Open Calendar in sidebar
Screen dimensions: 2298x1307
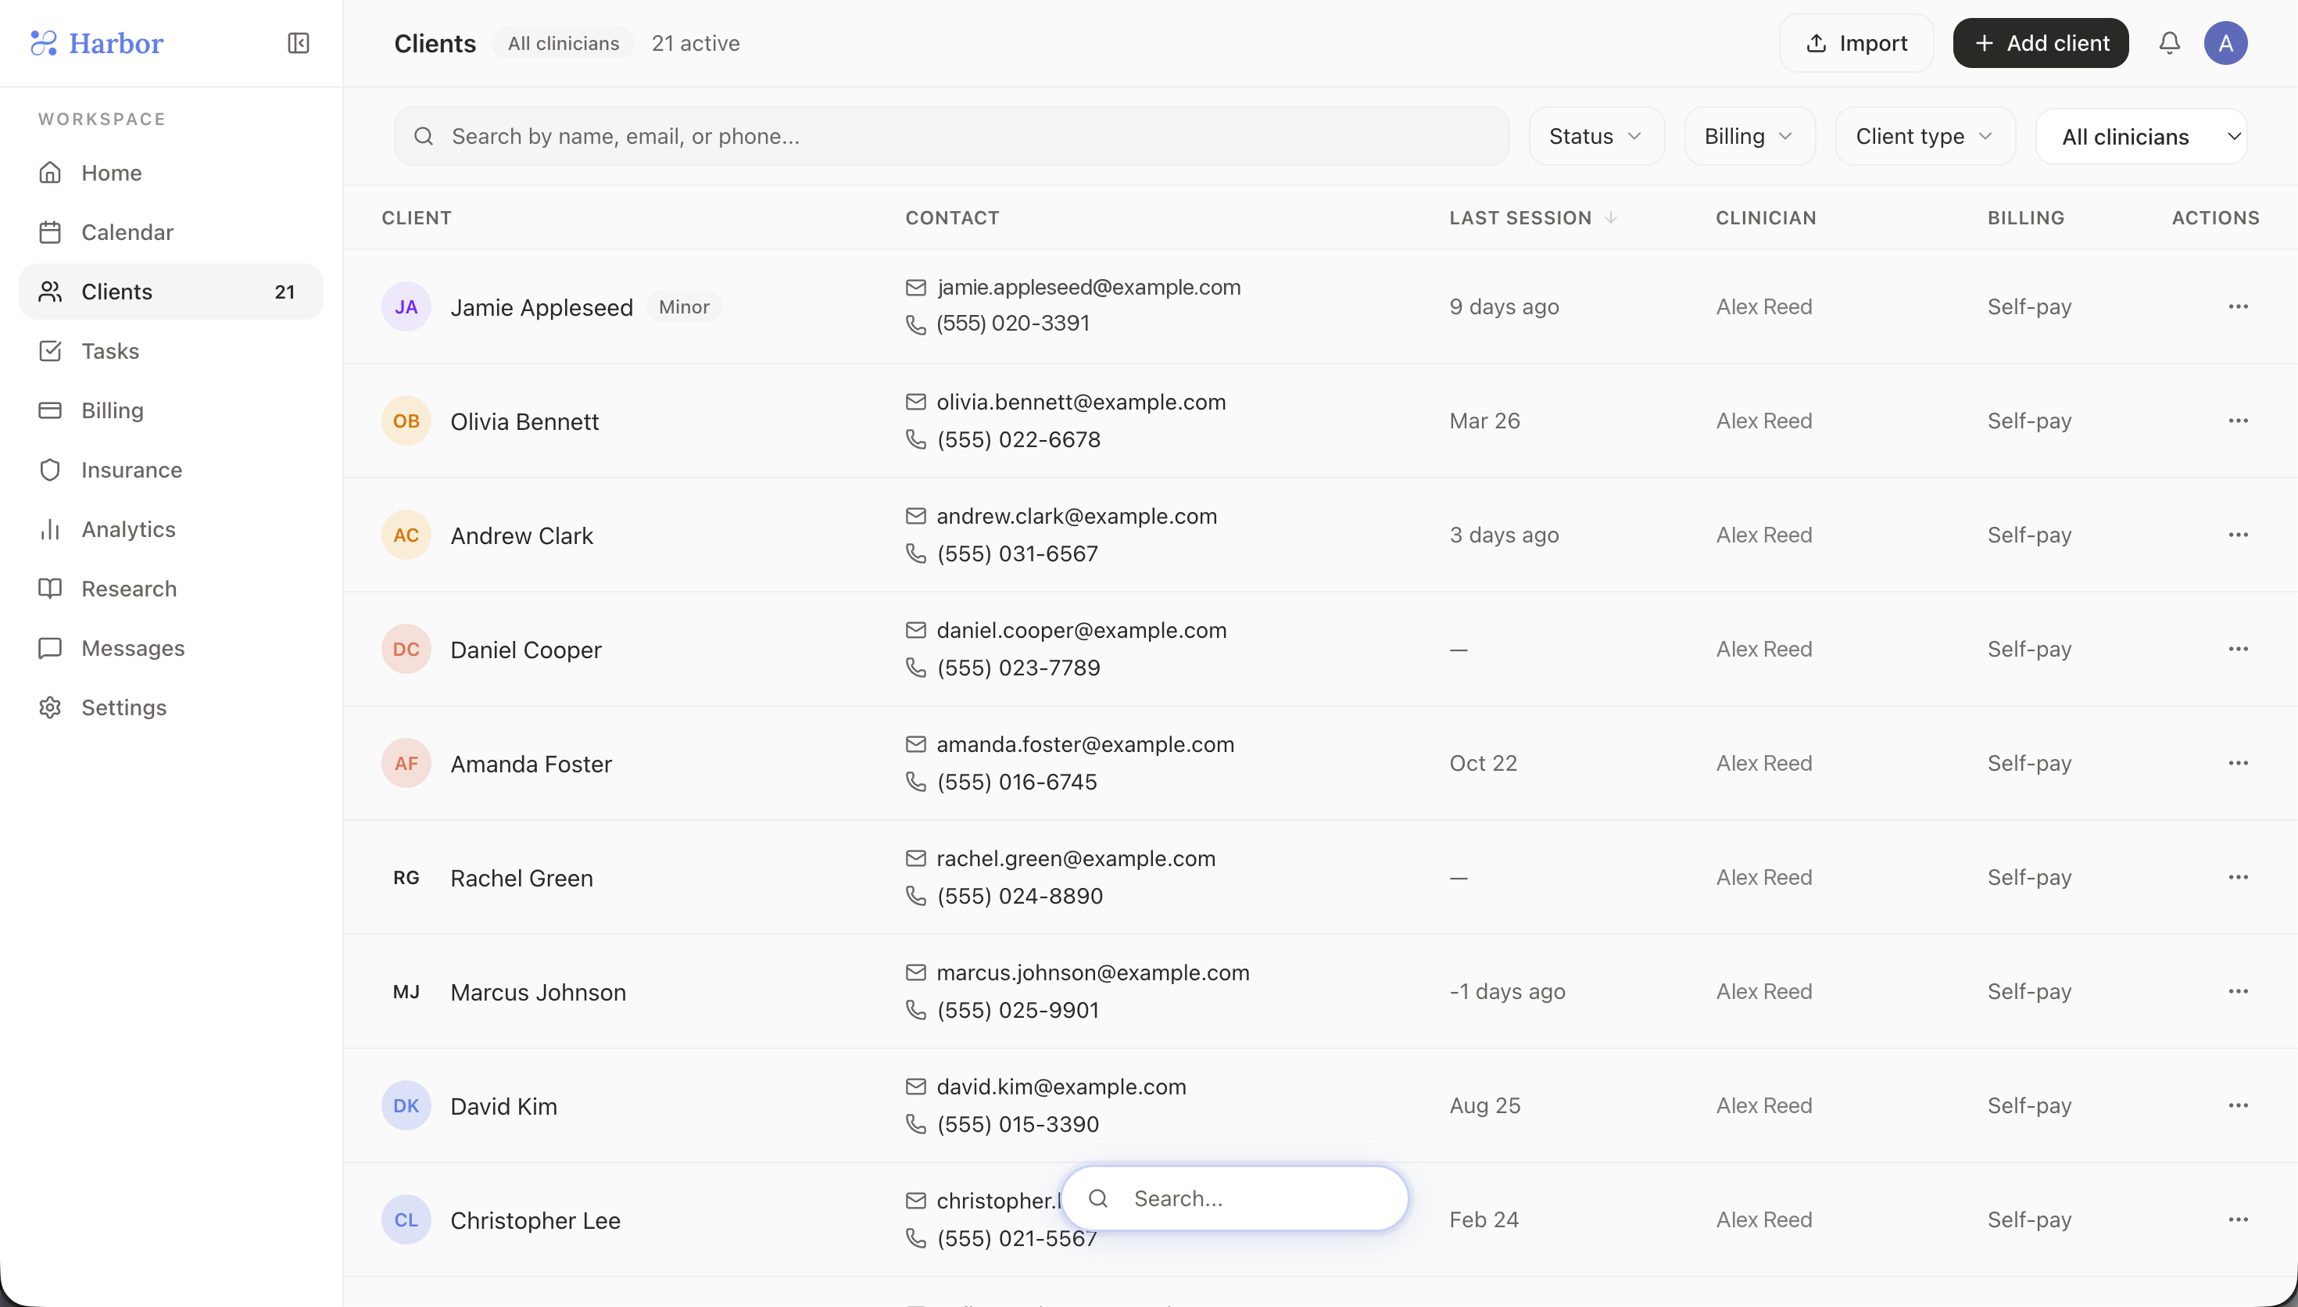[170, 231]
